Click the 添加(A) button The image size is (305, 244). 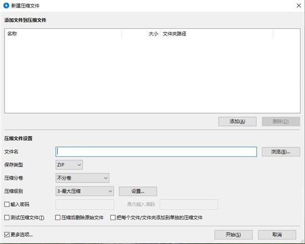pos(237,121)
